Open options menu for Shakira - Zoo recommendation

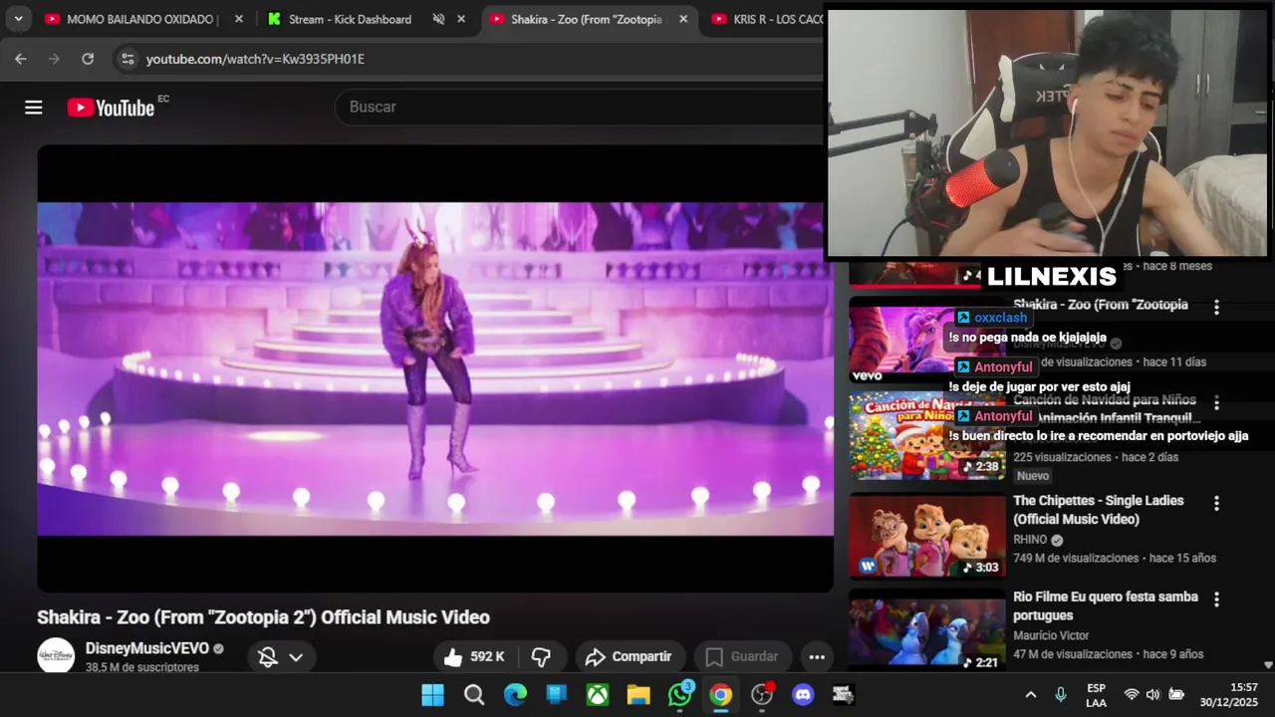pyautogui.click(x=1216, y=308)
